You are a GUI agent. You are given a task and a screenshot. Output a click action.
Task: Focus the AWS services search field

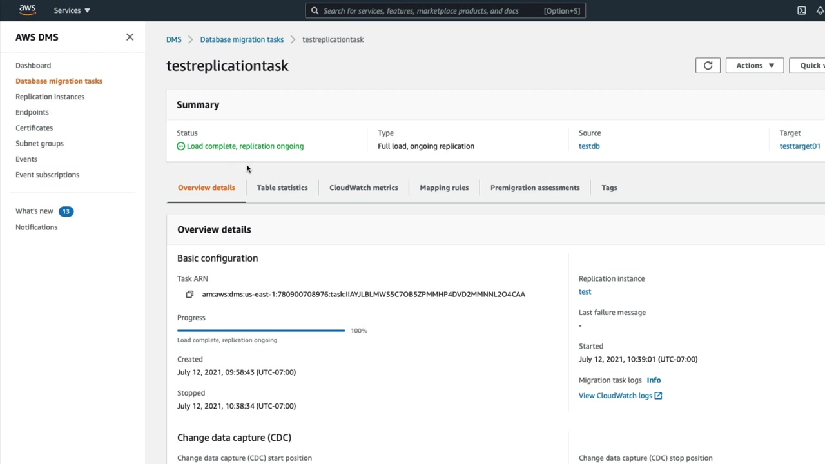445,10
